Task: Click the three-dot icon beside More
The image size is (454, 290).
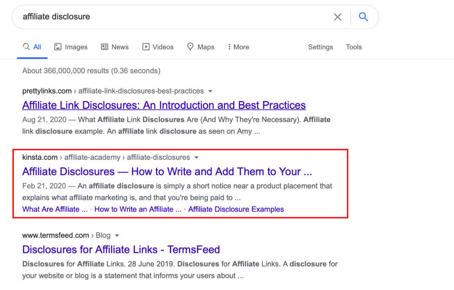Action: (x=230, y=47)
